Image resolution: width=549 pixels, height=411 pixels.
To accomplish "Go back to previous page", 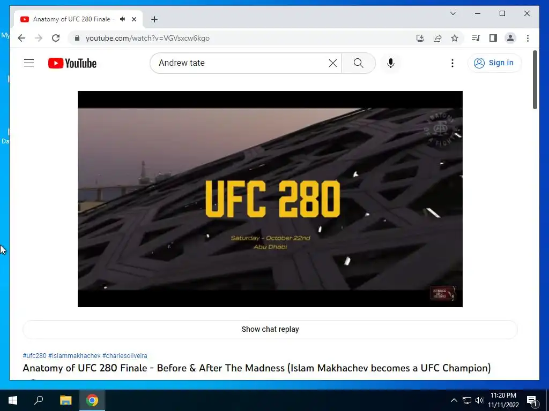I will click(21, 38).
